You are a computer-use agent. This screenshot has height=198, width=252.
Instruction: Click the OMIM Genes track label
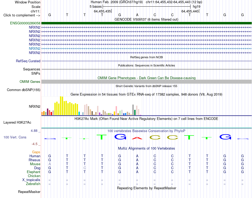click(30, 82)
